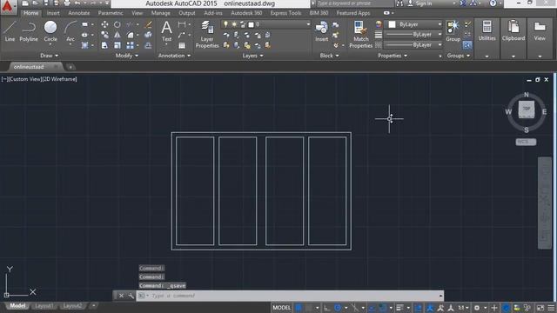Viewport: 557px width, 313px height.
Task: Expand the Annotation panel
Action: point(174,56)
